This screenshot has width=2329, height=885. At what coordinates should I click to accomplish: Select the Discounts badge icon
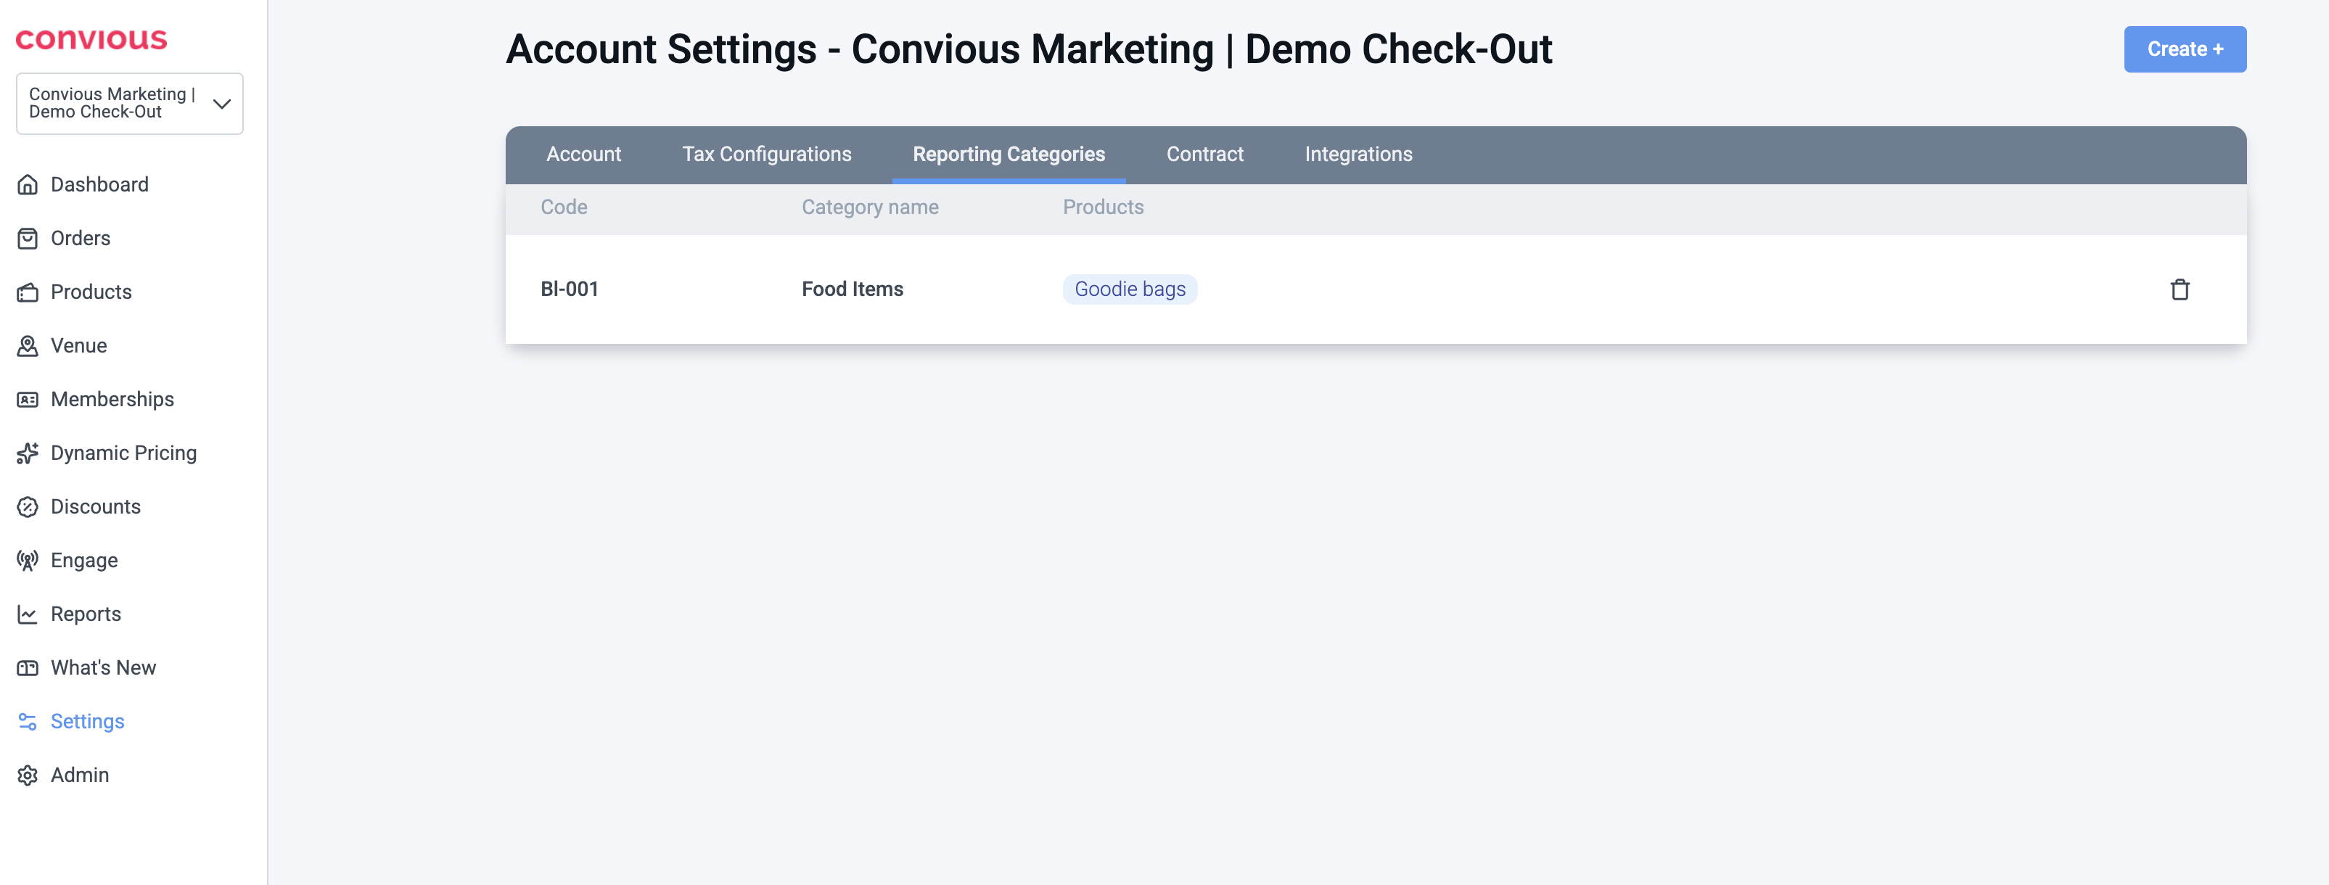(x=28, y=507)
